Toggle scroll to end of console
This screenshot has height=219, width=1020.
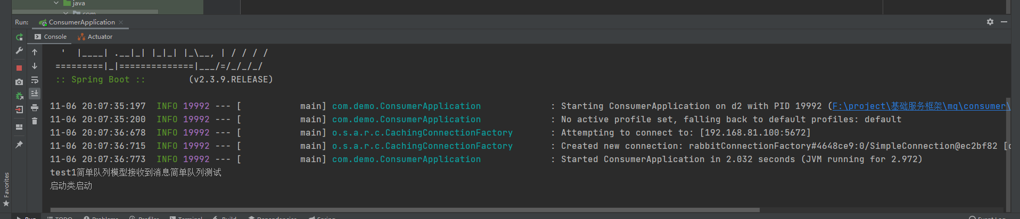click(x=35, y=94)
